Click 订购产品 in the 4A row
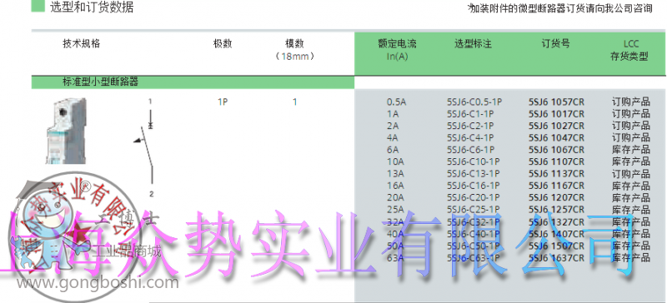This screenshot has height=303, width=667. click(631, 137)
